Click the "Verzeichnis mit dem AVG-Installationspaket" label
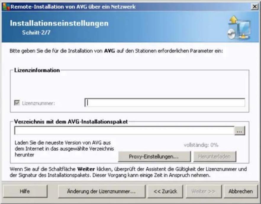This screenshot has width=261, height=204. tap(71, 122)
